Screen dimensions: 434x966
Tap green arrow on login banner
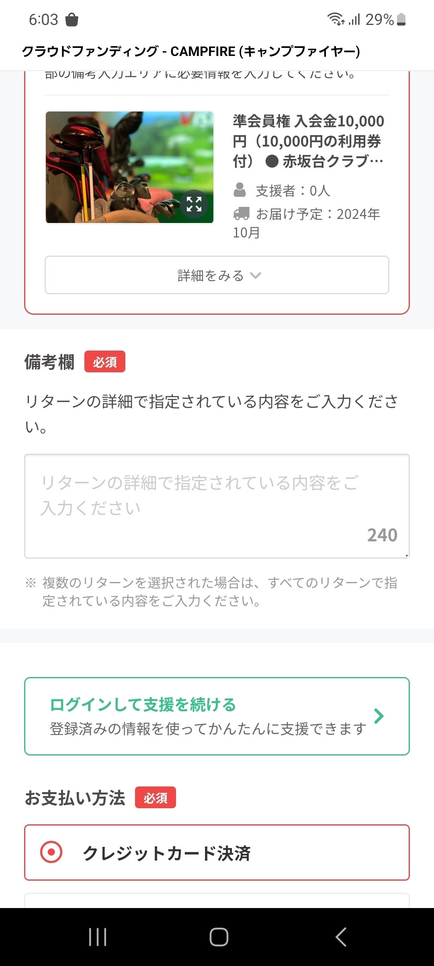point(379,716)
